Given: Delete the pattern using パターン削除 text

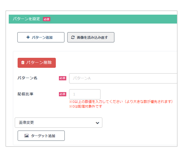Looking at the screenshot, I should [x=39, y=63].
